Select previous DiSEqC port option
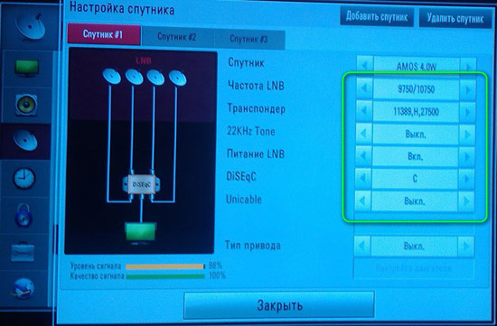 pos(363,178)
